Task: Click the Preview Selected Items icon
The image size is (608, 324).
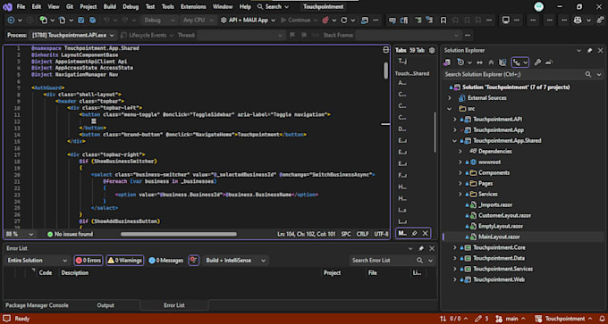Action: click(549, 62)
